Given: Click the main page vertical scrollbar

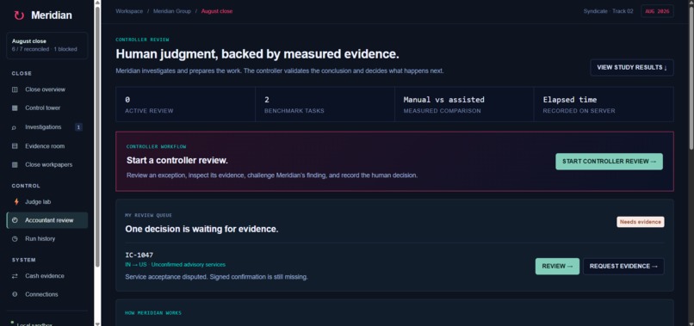Looking at the screenshot, I should [x=691, y=77].
